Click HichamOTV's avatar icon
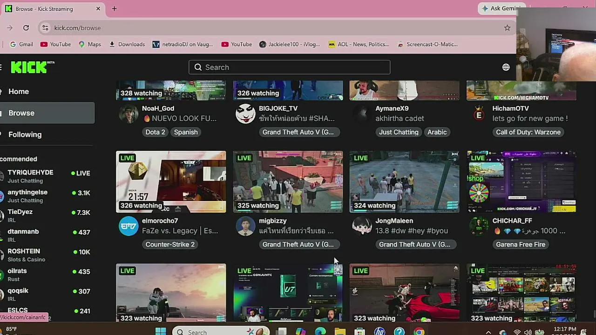The height and width of the screenshot is (335, 596). point(479,114)
